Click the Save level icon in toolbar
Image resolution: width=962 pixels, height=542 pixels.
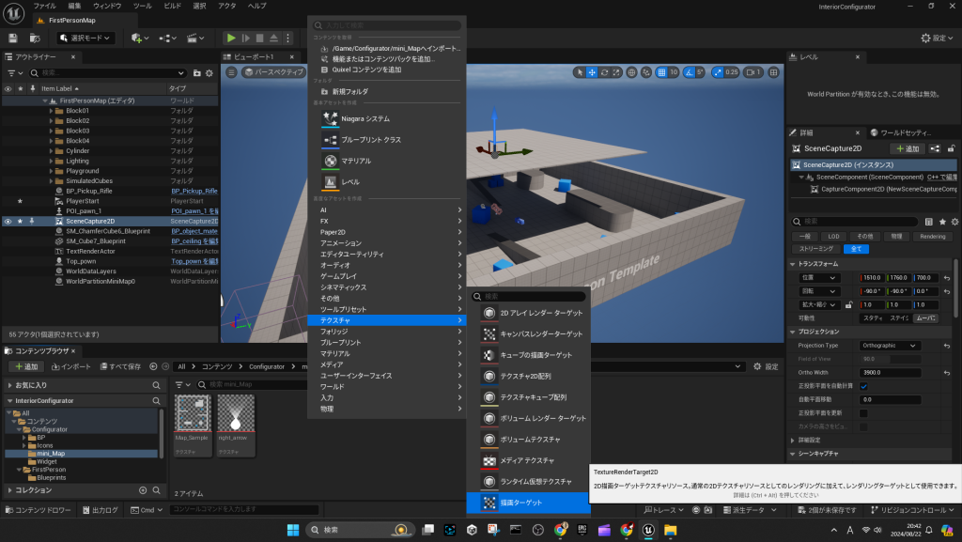pyautogui.click(x=13, y=38)
